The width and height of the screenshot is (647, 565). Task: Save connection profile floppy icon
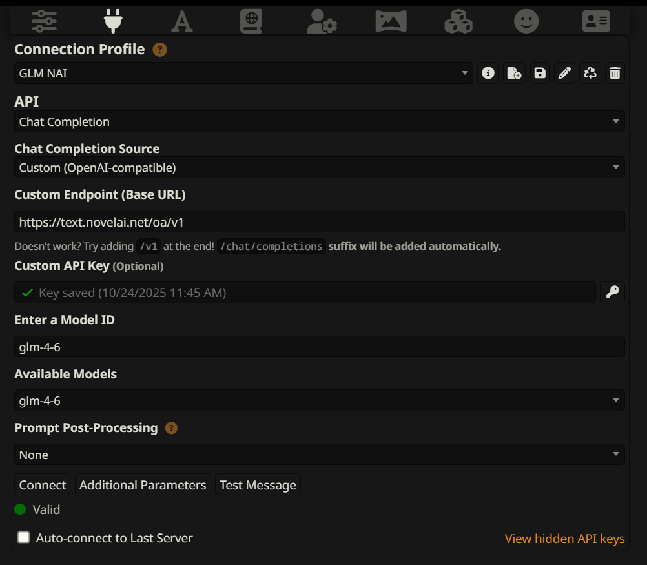click(540, 73)
